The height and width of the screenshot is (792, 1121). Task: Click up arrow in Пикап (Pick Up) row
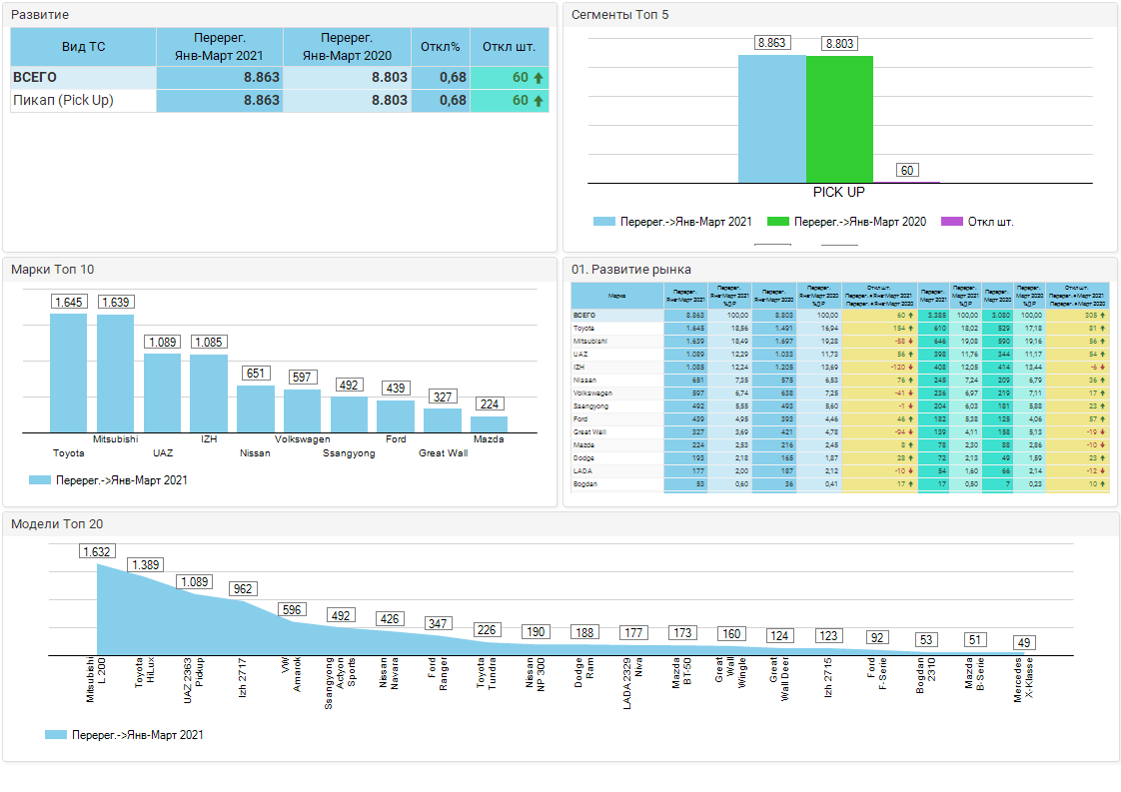coord(539,101)
